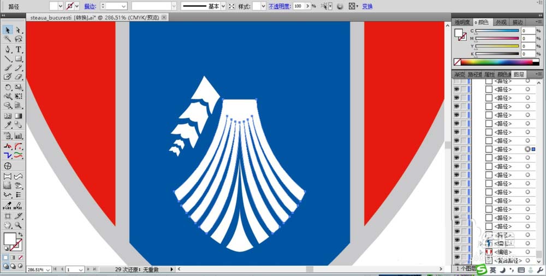
Task: Open the 渐变 tab
Action: tap(460, 75)
